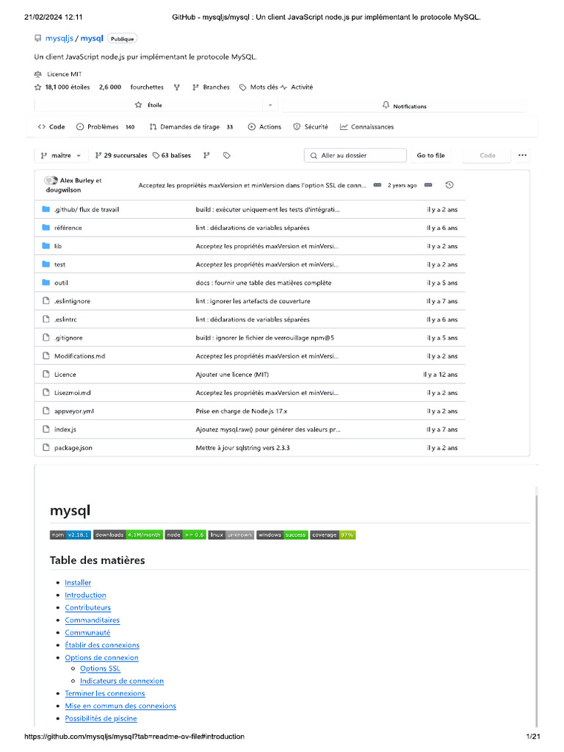Expand the commit message ellipsis
Image resolution: width=564 pixels, height=752 pixels.
pyautogui.click(x=377, y=185)
